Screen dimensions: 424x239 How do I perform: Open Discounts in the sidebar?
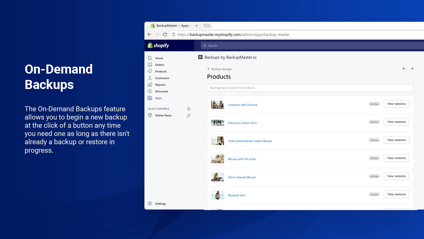[161, 91]
